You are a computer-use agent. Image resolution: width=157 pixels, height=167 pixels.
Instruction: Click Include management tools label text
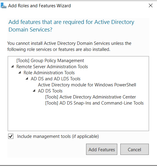point(58,136)
